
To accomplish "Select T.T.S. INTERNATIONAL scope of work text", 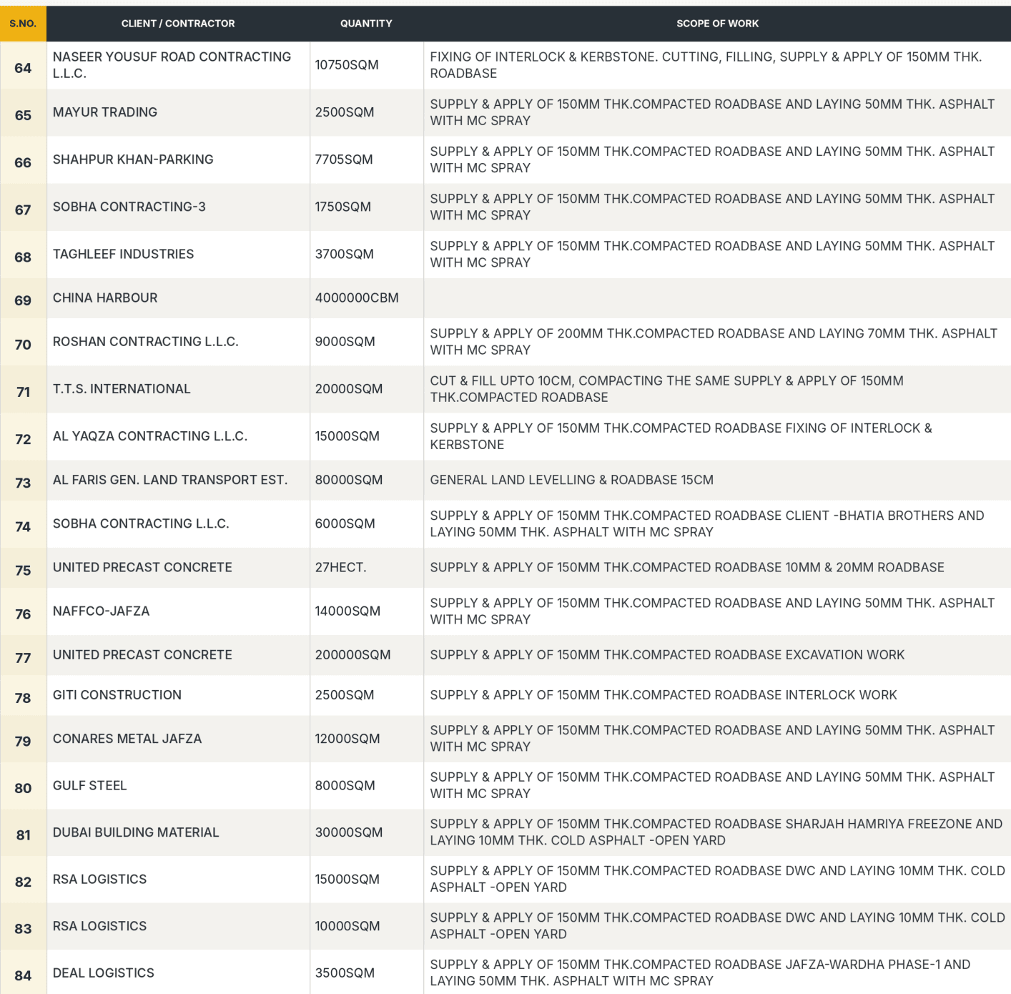I will [x=666, y=389].
